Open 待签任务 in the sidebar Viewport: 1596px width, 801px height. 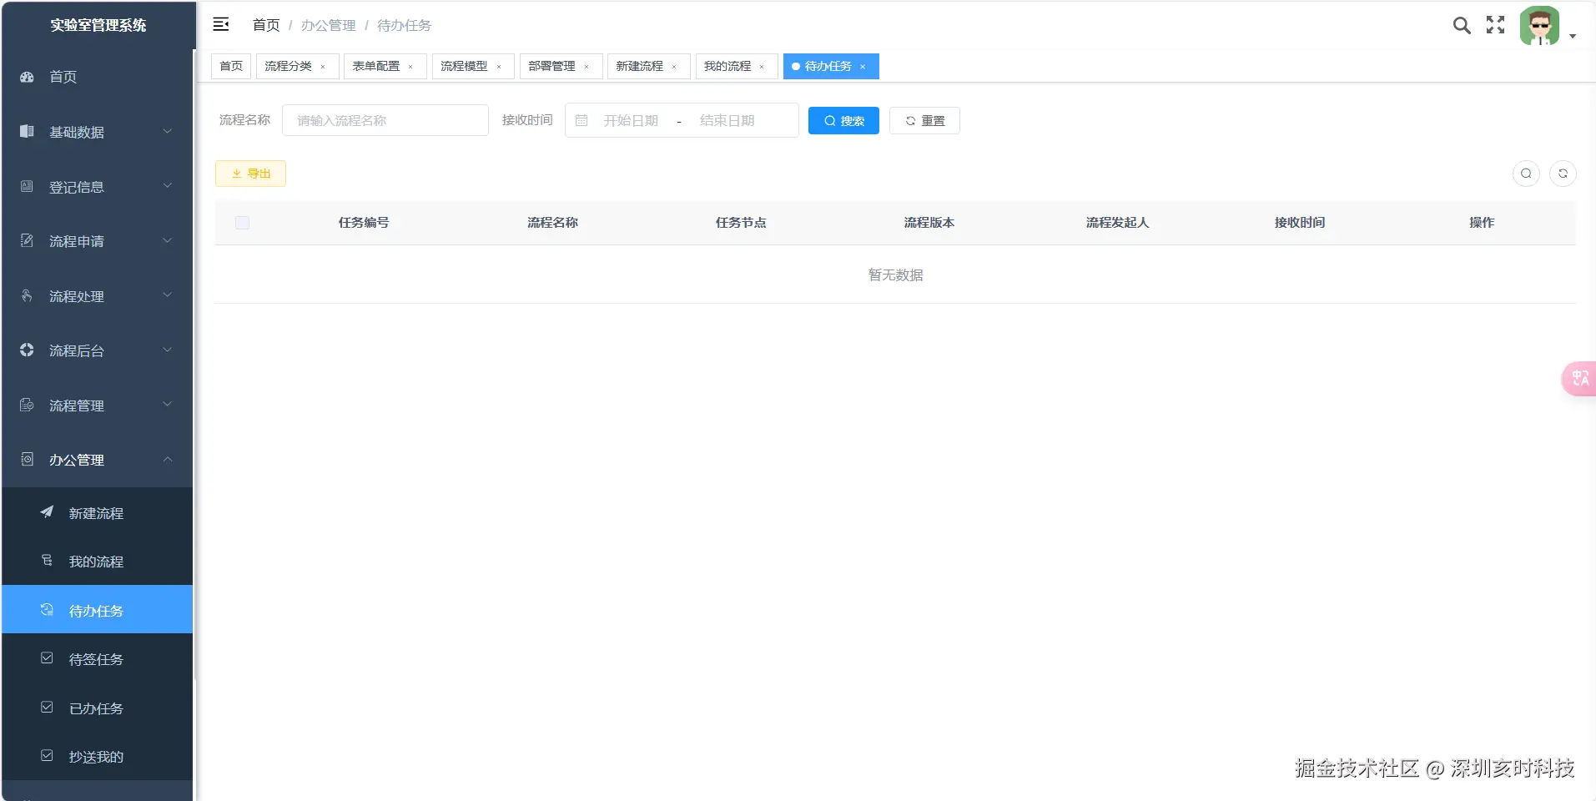(x=98, y=659)
